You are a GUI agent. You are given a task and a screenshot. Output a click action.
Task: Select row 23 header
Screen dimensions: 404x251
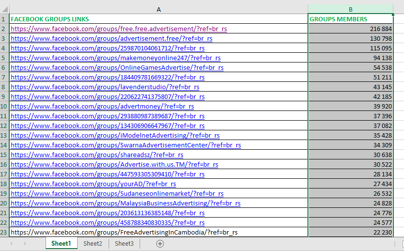pyautogui.click(x=4, y=233)
